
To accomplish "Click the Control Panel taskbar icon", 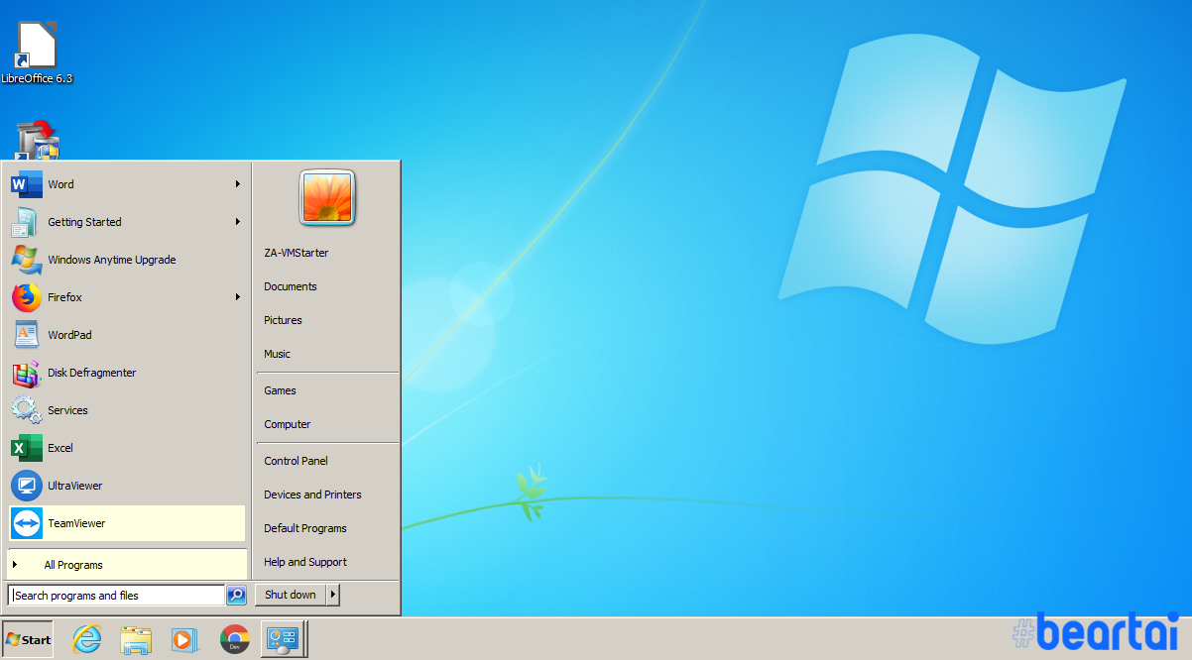I will tap(284, 639).
